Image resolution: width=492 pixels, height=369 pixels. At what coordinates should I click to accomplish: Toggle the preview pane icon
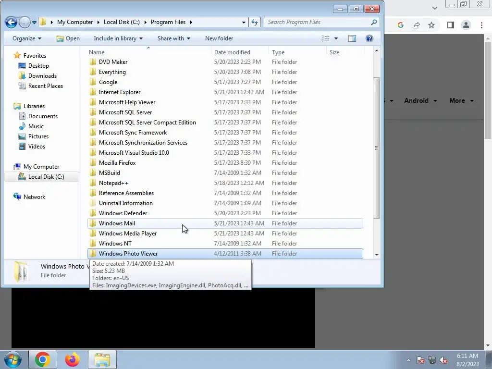352,38
